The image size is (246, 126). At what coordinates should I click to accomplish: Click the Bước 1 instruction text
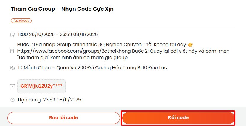pyautogui.click(x=101, y=44)
